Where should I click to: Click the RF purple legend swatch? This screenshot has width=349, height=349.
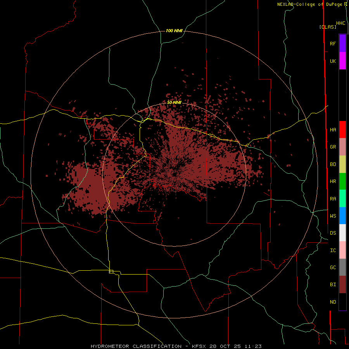pos(342,43)
